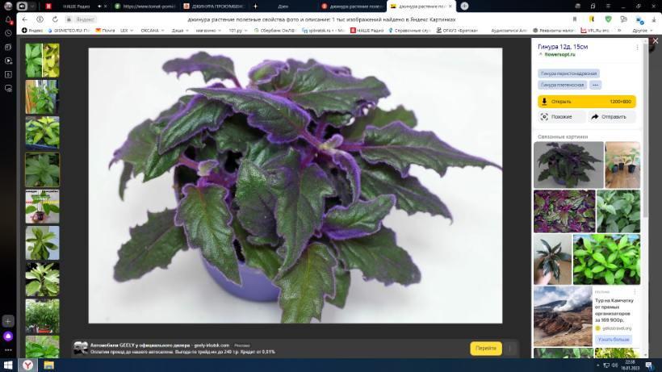Open the sidebar video player icon
The height and width of the screenshot is (372, 662).
[x=8, y=61]
